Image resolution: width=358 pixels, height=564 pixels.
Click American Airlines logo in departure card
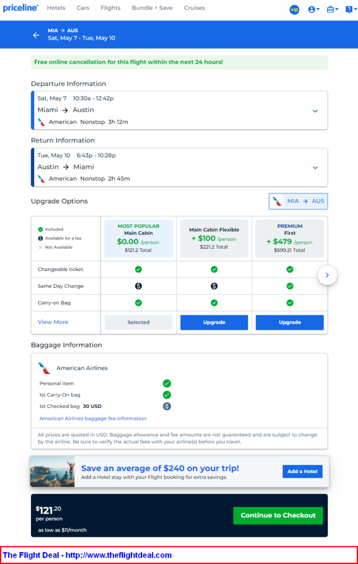pos(42,122)
